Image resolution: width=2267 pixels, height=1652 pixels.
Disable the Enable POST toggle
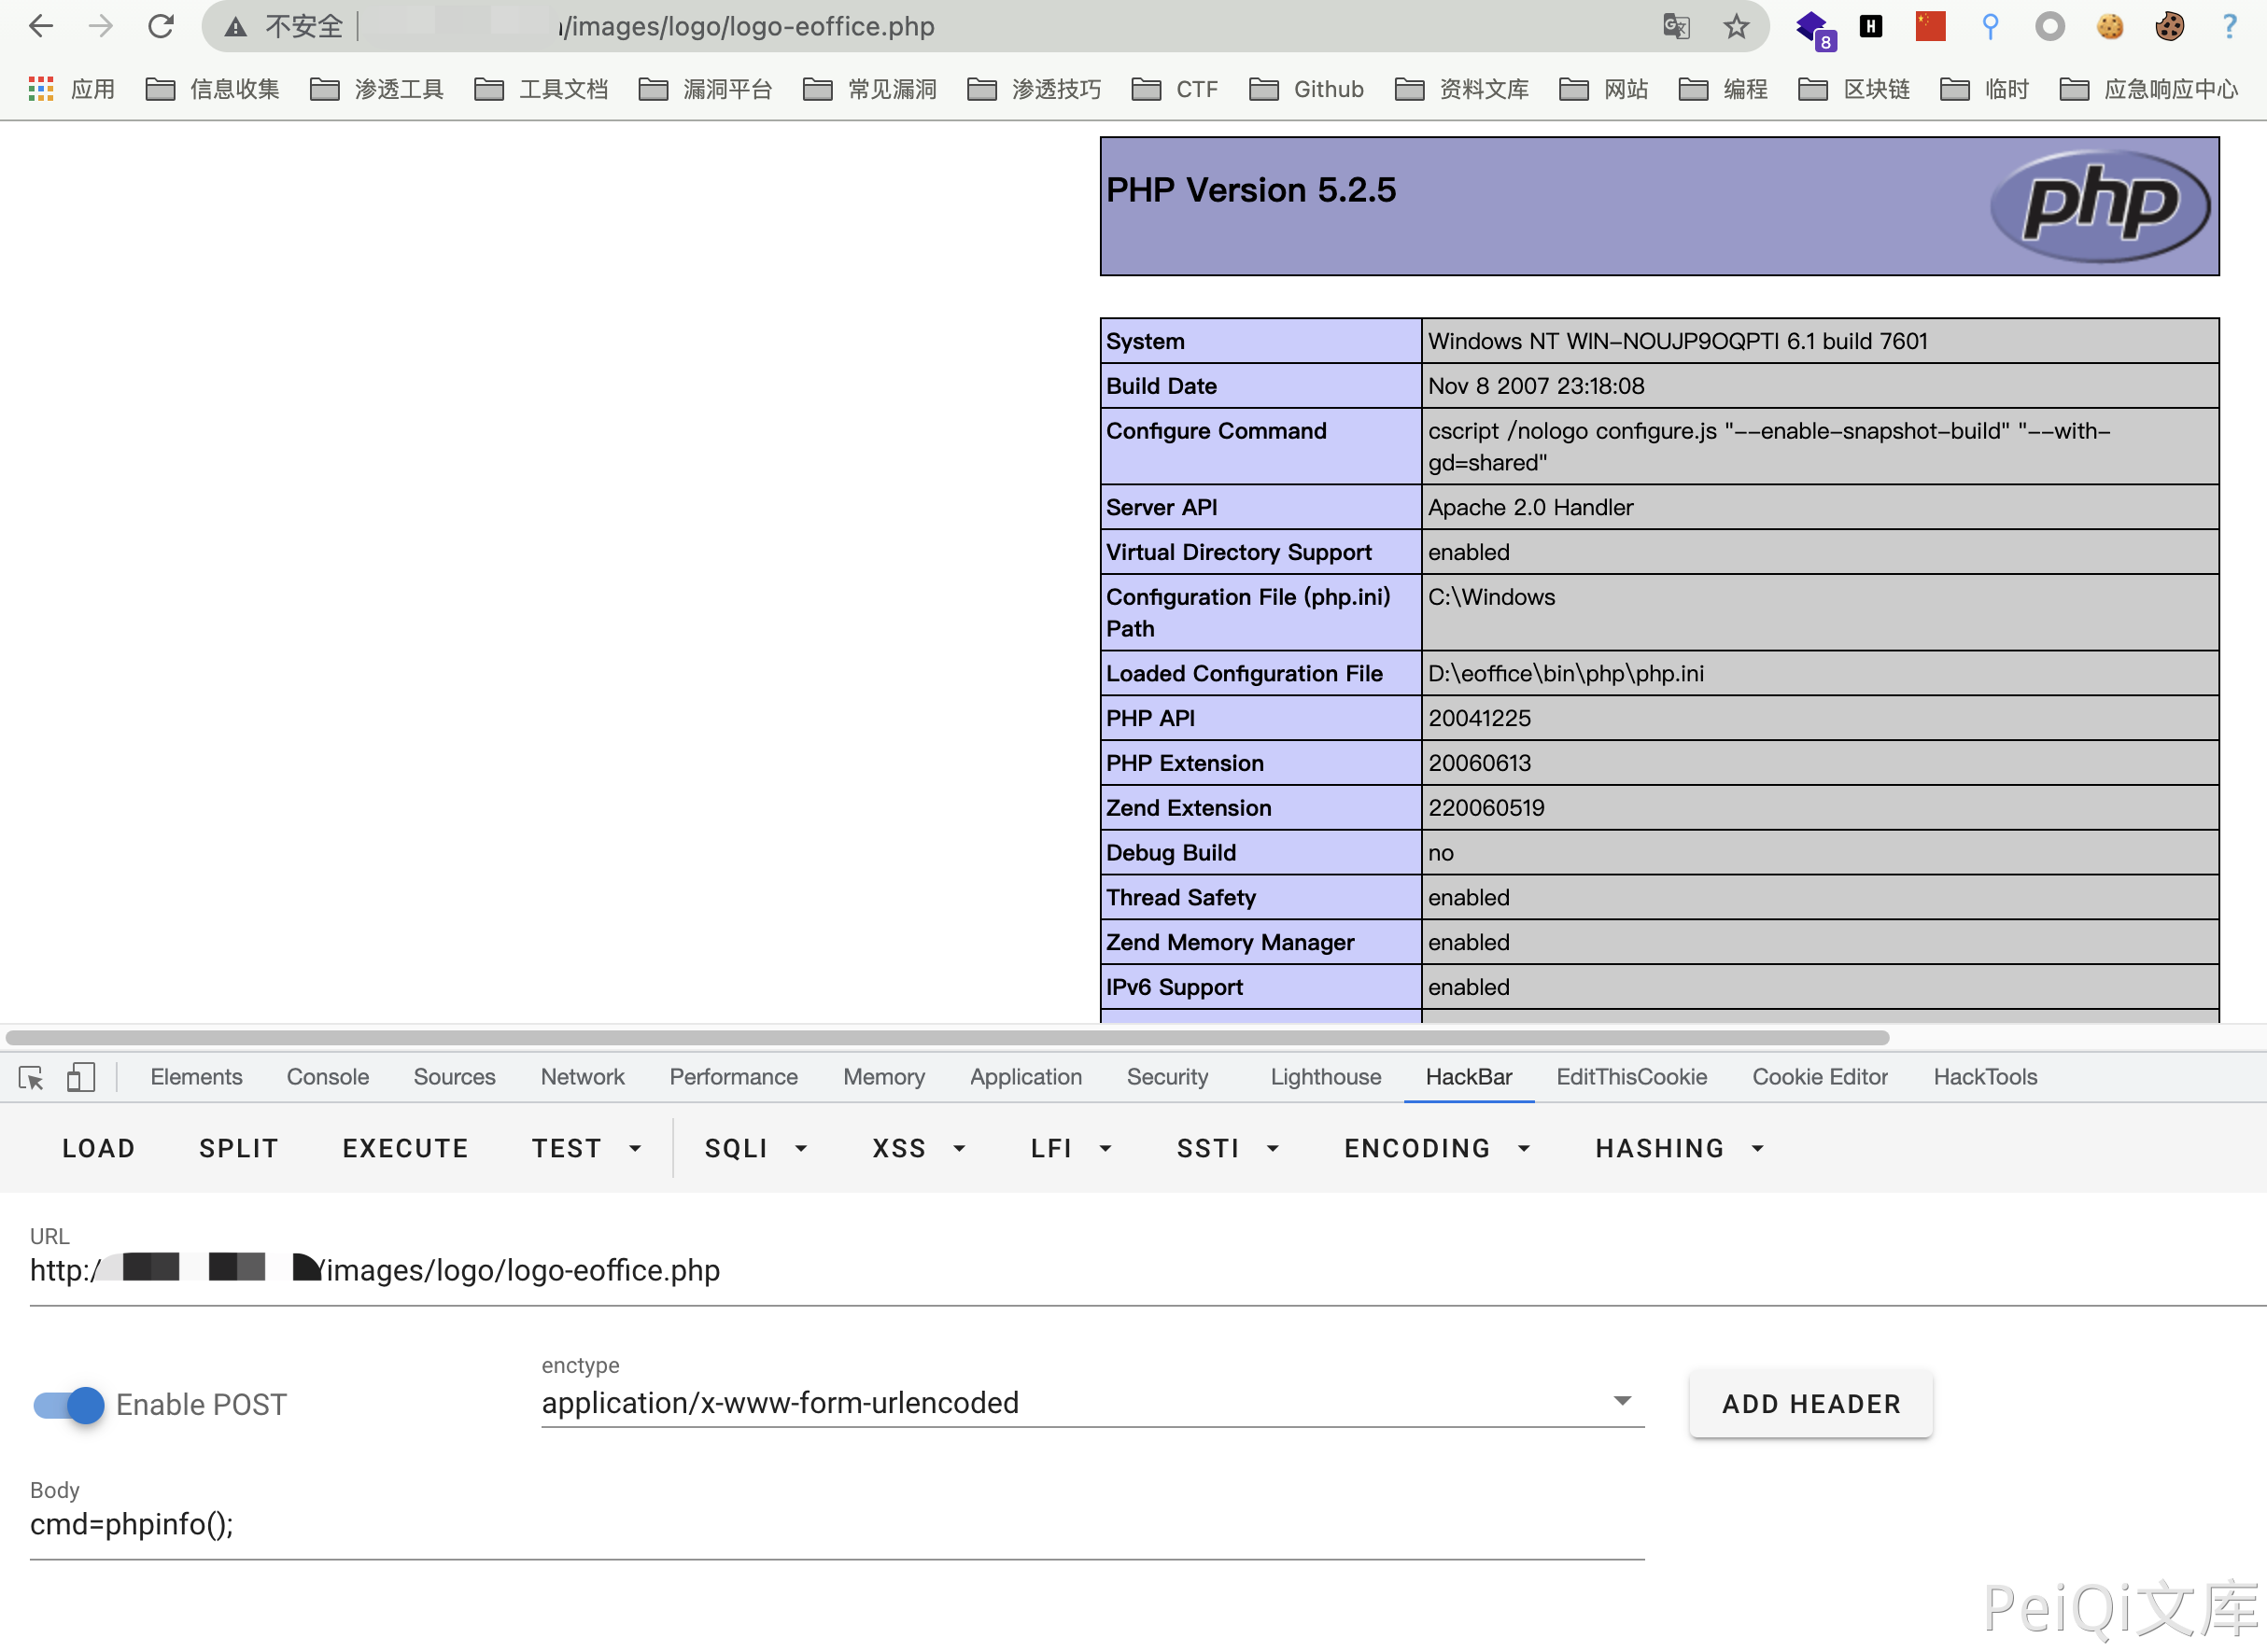pyautogui.click(x=68, y=1404)
